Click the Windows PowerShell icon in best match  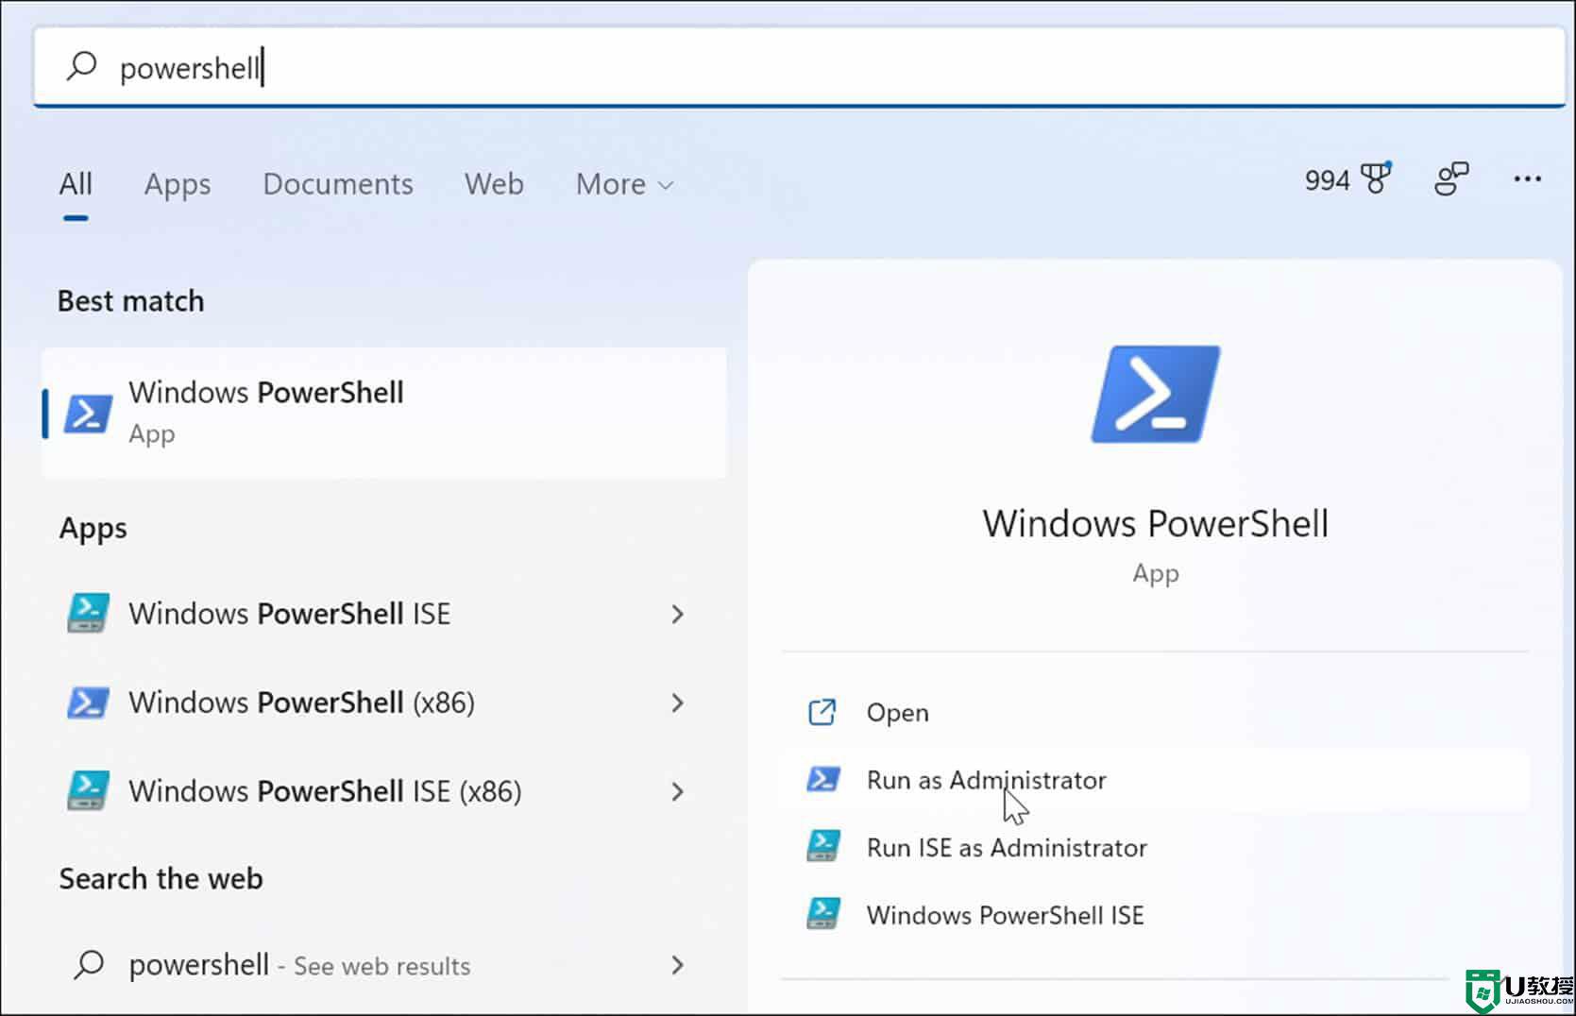pos(88,414)
